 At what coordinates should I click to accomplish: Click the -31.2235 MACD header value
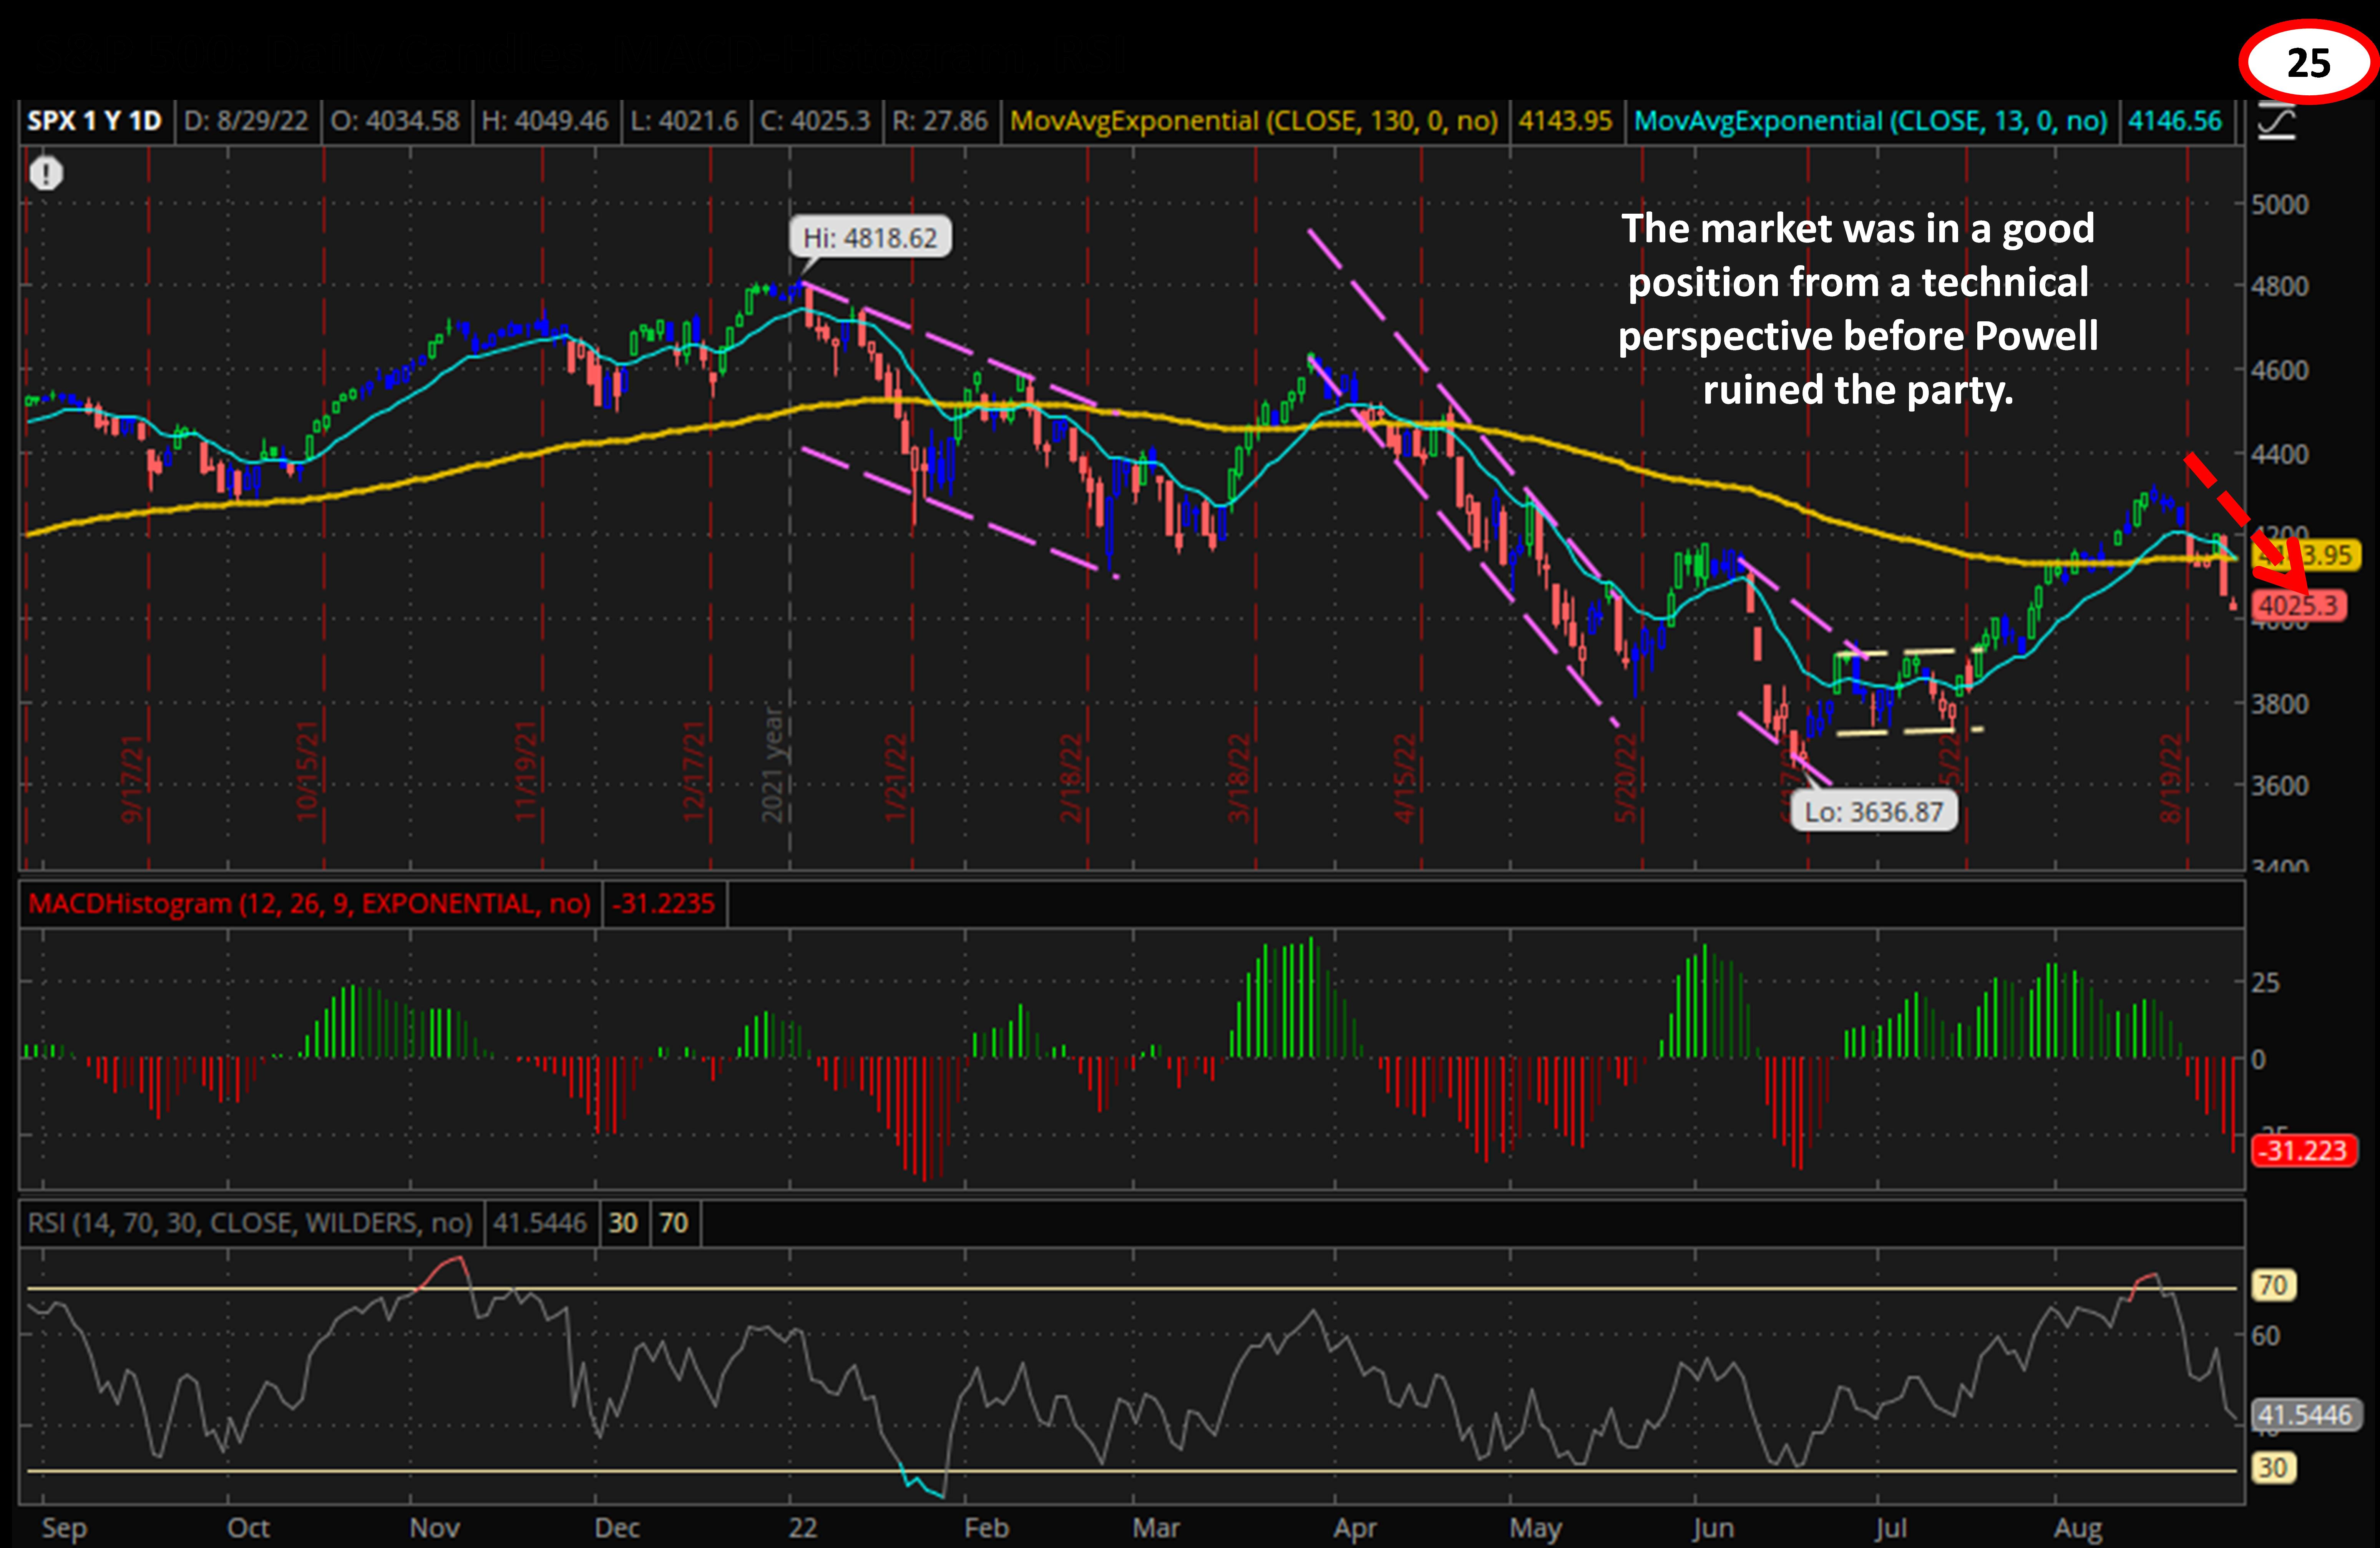pos(664,904)
